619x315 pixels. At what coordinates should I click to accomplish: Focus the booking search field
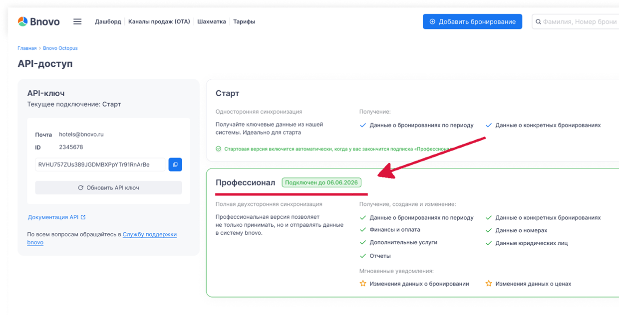(x=579, y=22)
